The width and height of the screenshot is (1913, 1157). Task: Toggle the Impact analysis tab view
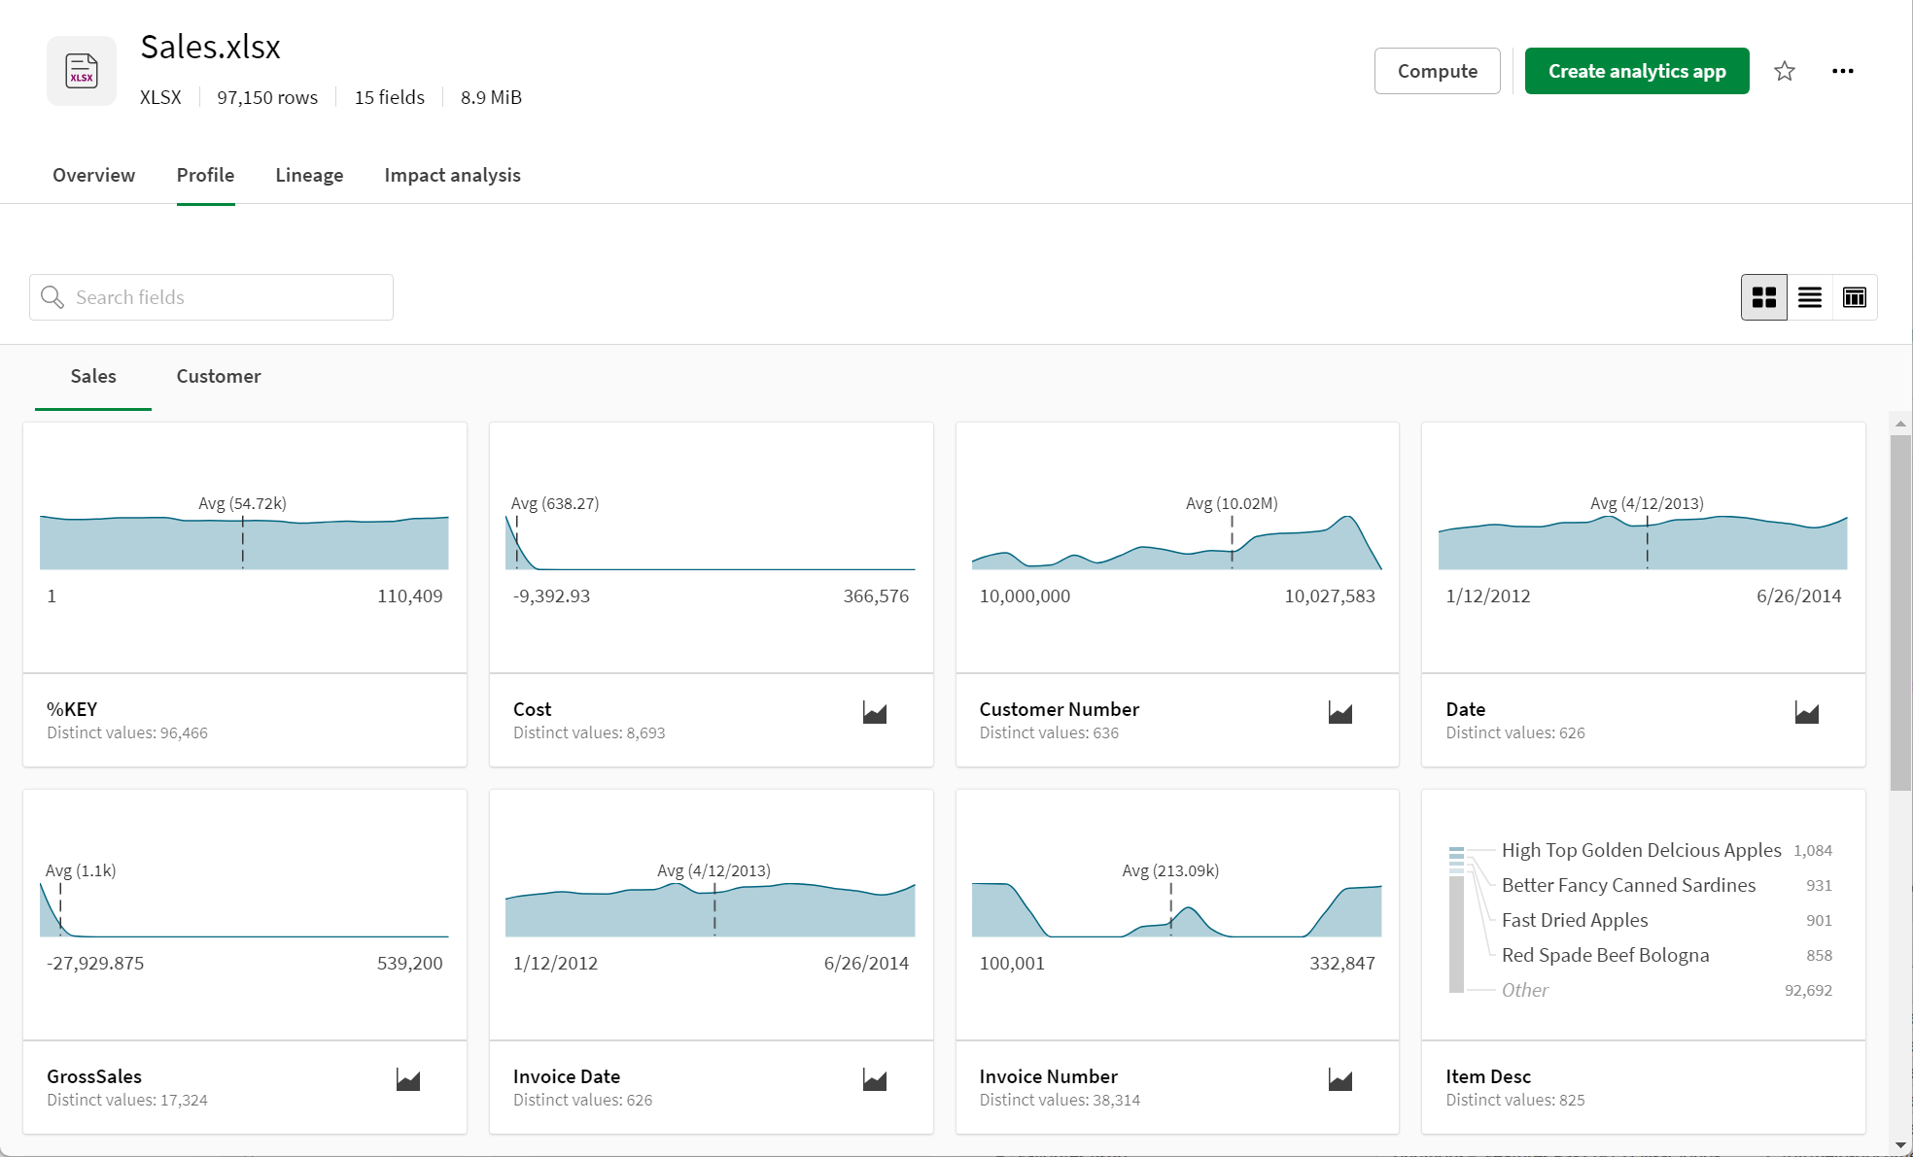(452, 175)
